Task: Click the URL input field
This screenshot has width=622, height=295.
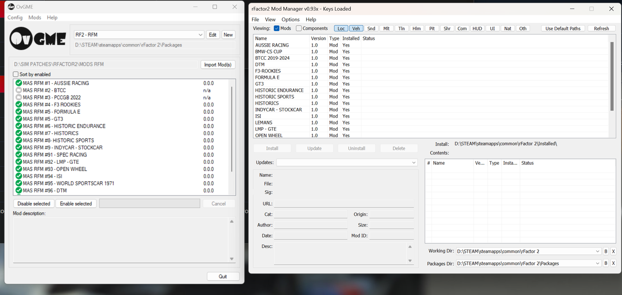Action: (x=344, y=204)
